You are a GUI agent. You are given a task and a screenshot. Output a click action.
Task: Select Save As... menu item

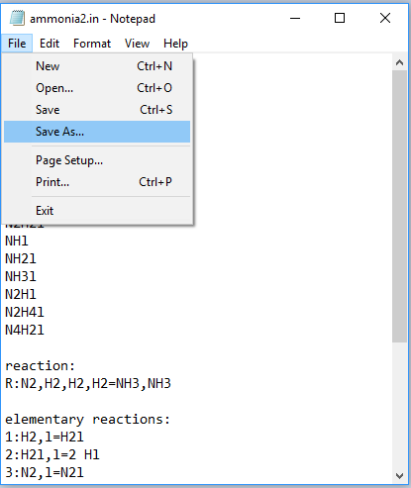(x=97, y=132)
